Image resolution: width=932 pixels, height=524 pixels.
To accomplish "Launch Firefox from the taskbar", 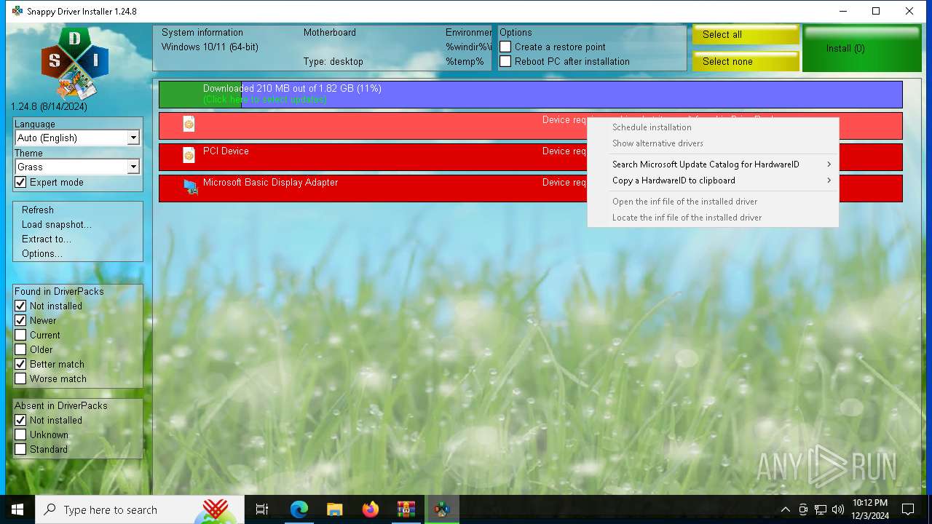I will click(370, 509).
